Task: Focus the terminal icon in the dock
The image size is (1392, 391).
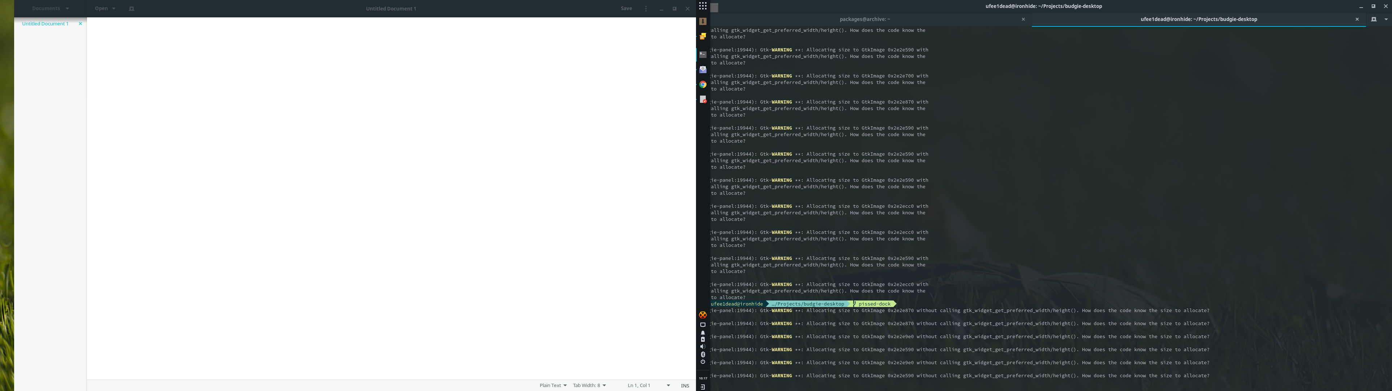Action: 703,55
